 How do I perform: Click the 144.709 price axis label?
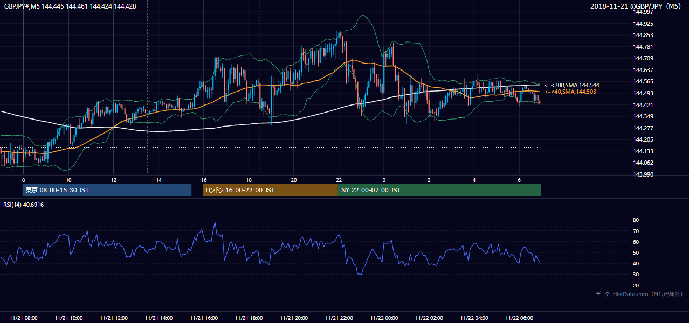click(643, 59)
